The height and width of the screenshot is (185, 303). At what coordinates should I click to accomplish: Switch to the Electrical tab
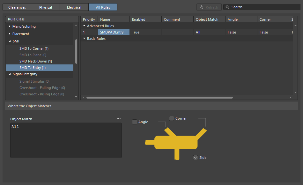pyautogui.click(x=74, y=7)
